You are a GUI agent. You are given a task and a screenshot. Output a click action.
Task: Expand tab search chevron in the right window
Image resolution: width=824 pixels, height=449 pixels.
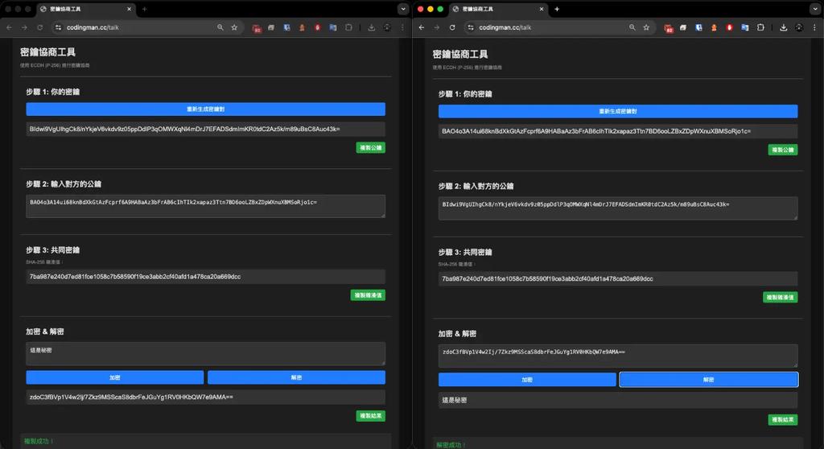(815, 9)
